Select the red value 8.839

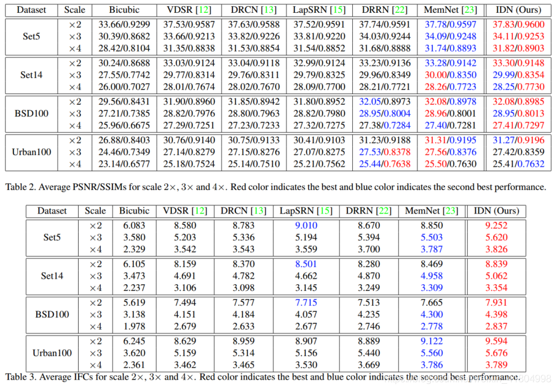pyautogui.click(x=496, y=264)
